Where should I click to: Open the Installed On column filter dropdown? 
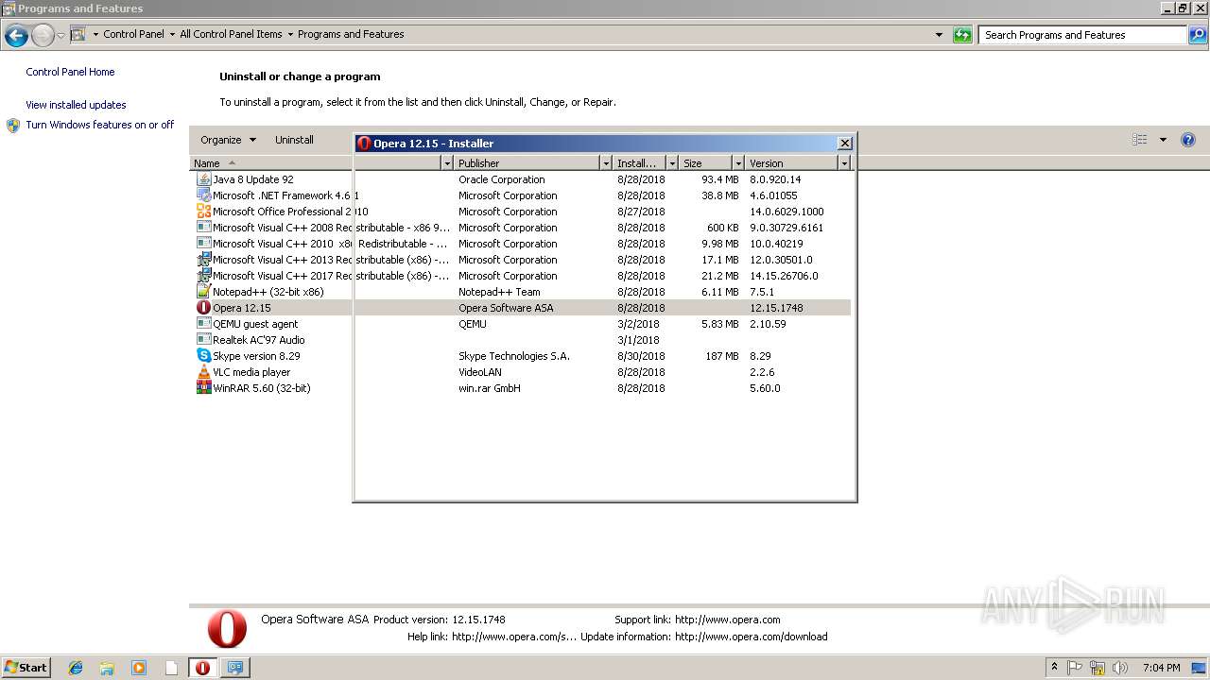pyautogui.click(x=672, y=163)
